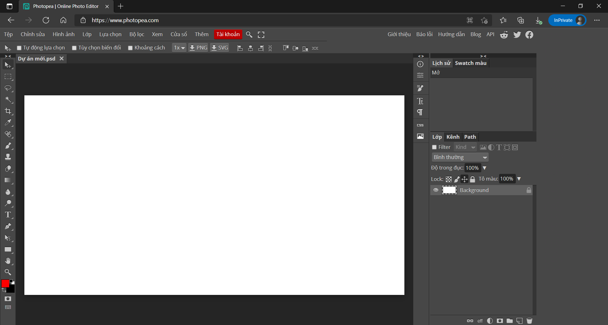Select the Move tool in the toolbox
Viewport: 608px width, 325px height.
tap(8, 65)
